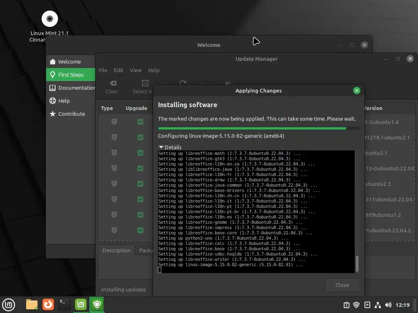
Task: Open the volume control tray icon
Action: pos(388,305)
